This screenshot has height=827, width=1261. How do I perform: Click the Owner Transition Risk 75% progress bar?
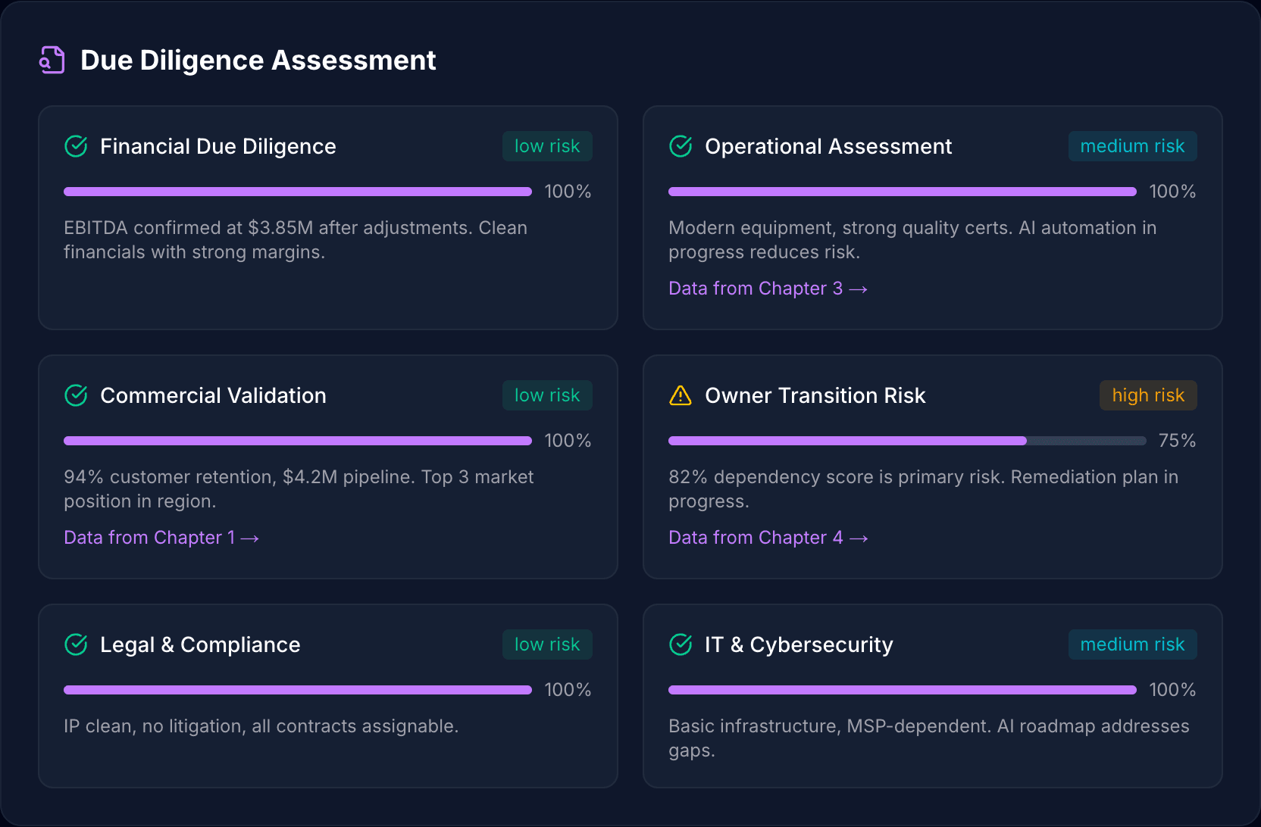(x=907, y=441)
